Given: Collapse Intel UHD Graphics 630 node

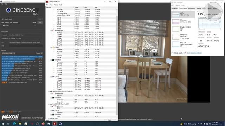Looking at the screenshot, I should point(49,104).
